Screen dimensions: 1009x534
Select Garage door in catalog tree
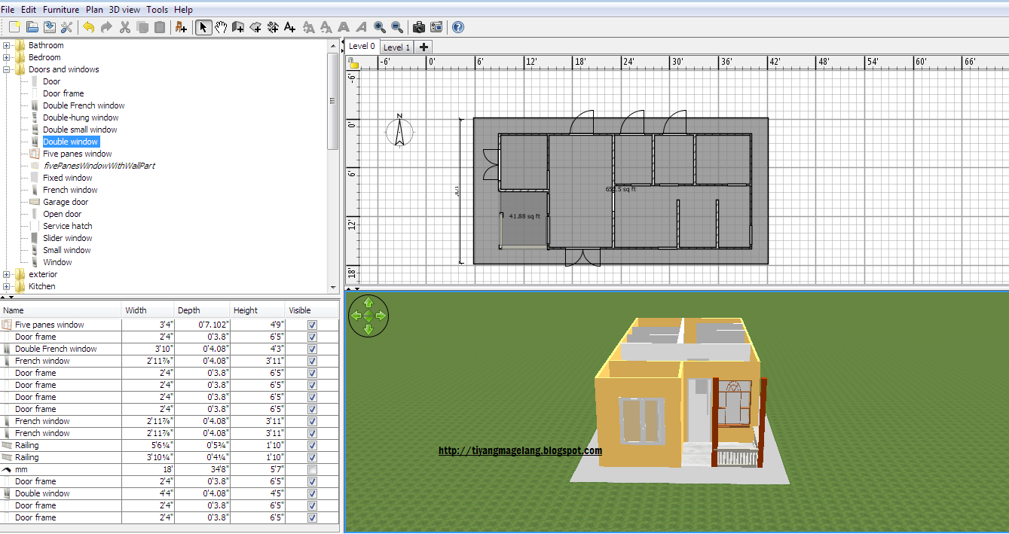[66, 202]
